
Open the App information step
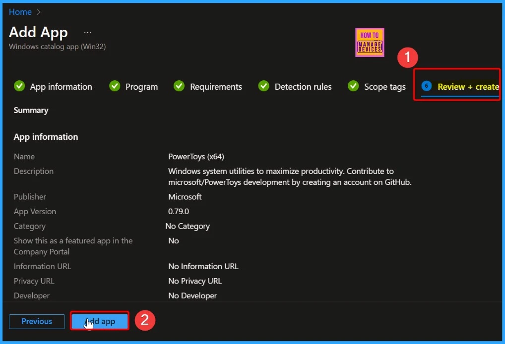(61, 87)
